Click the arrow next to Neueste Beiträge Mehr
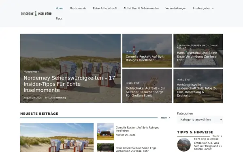Viewport: 243px width, 152px height. pyautogui.click(x=169, y=118)
